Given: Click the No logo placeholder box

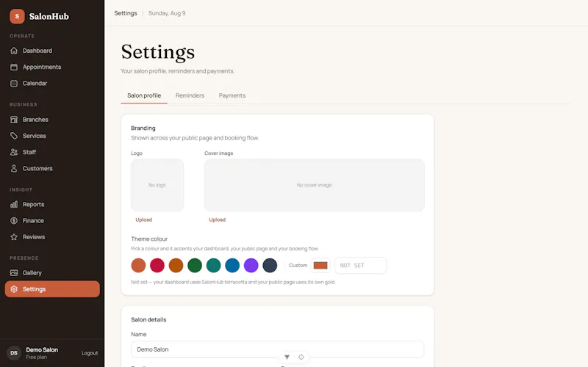Looking at the screenshot, I should pos(157,185).
